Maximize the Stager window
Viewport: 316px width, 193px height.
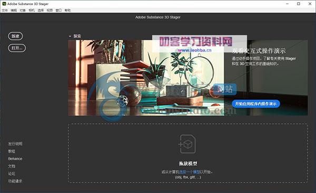coord(299,4)
